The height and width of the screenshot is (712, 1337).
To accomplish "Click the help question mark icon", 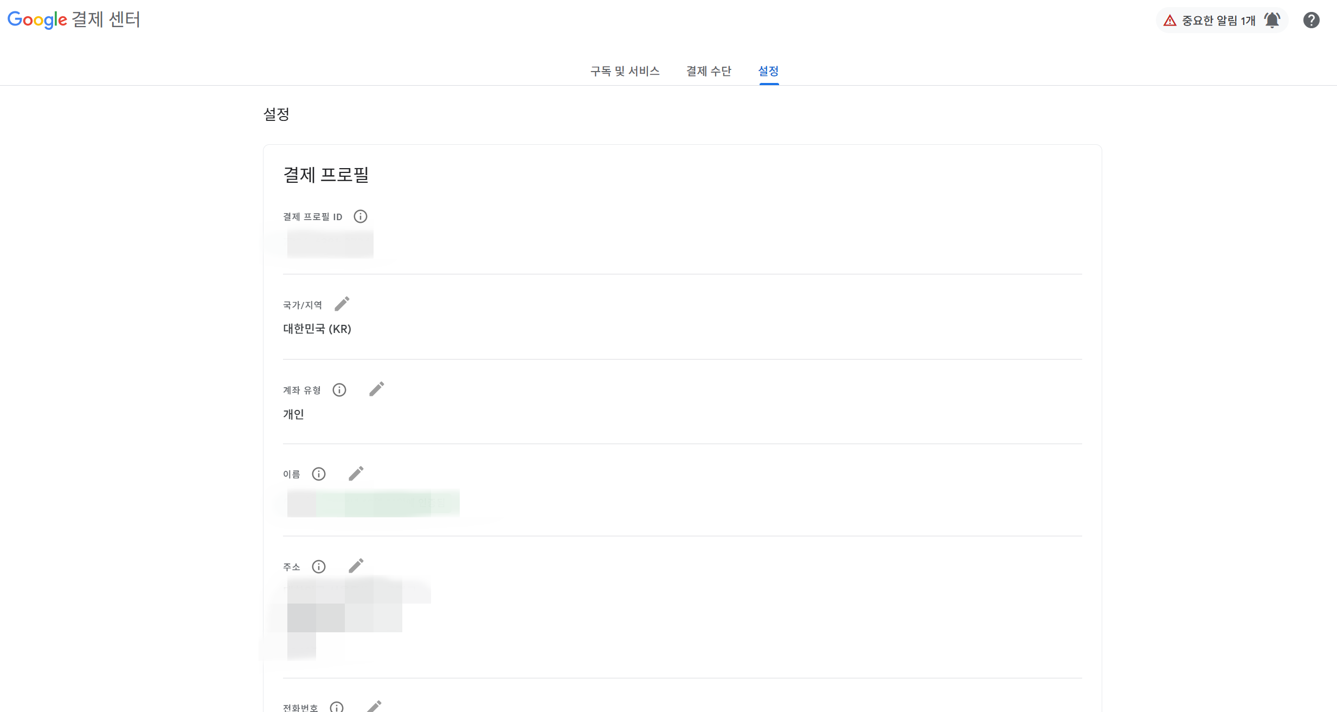I will (x=1311, y=20).
